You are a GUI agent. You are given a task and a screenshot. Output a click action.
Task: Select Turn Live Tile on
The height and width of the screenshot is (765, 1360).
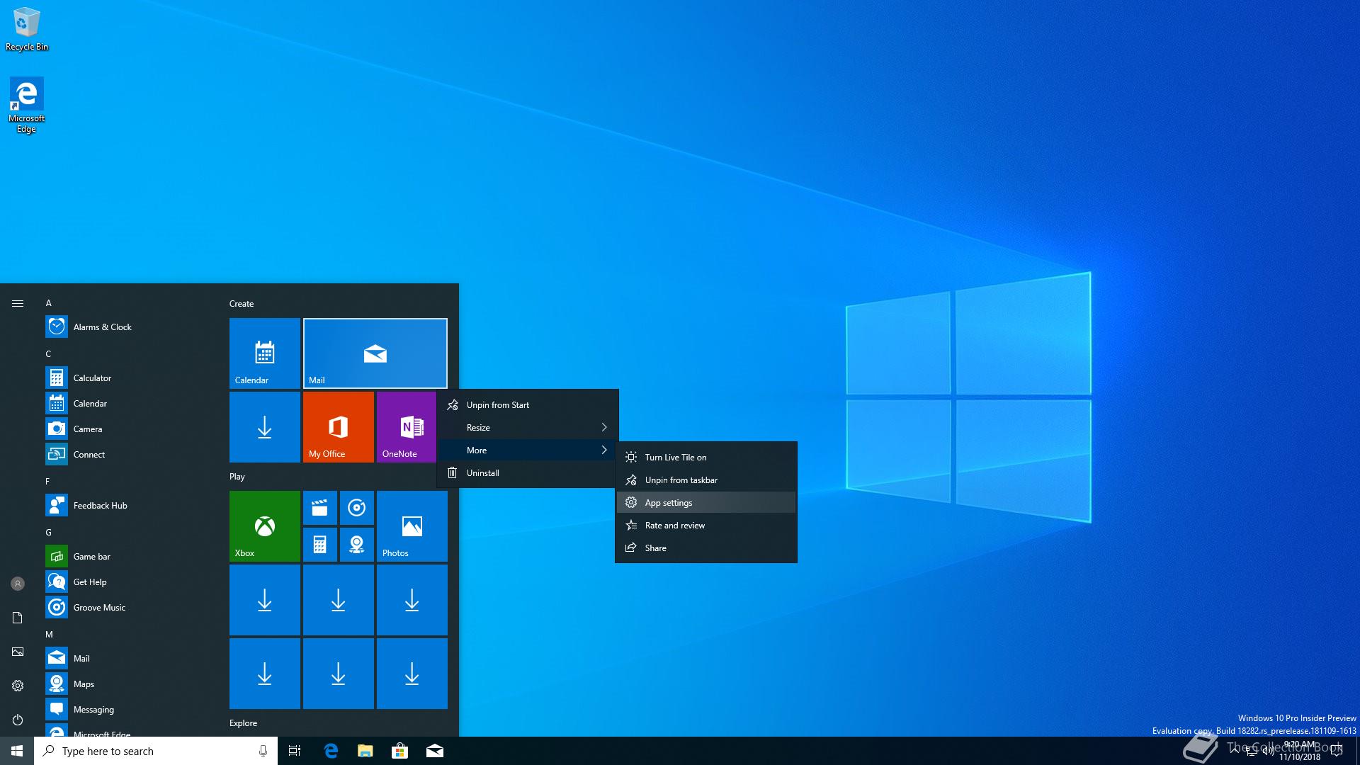pos(706,458)
